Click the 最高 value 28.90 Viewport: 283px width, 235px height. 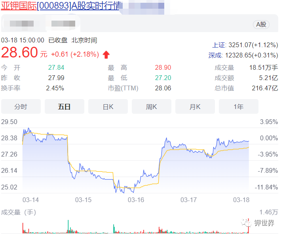[x=163, y=68]
